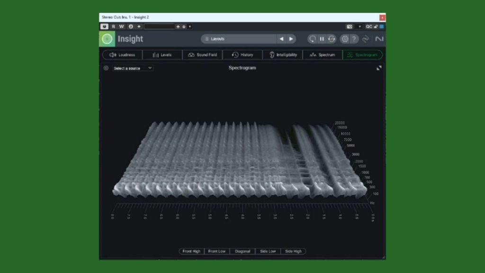This screenshot has height=273, width=485.
Task: Click the Native Instruments NI logo
Action: tap(379, 39)
